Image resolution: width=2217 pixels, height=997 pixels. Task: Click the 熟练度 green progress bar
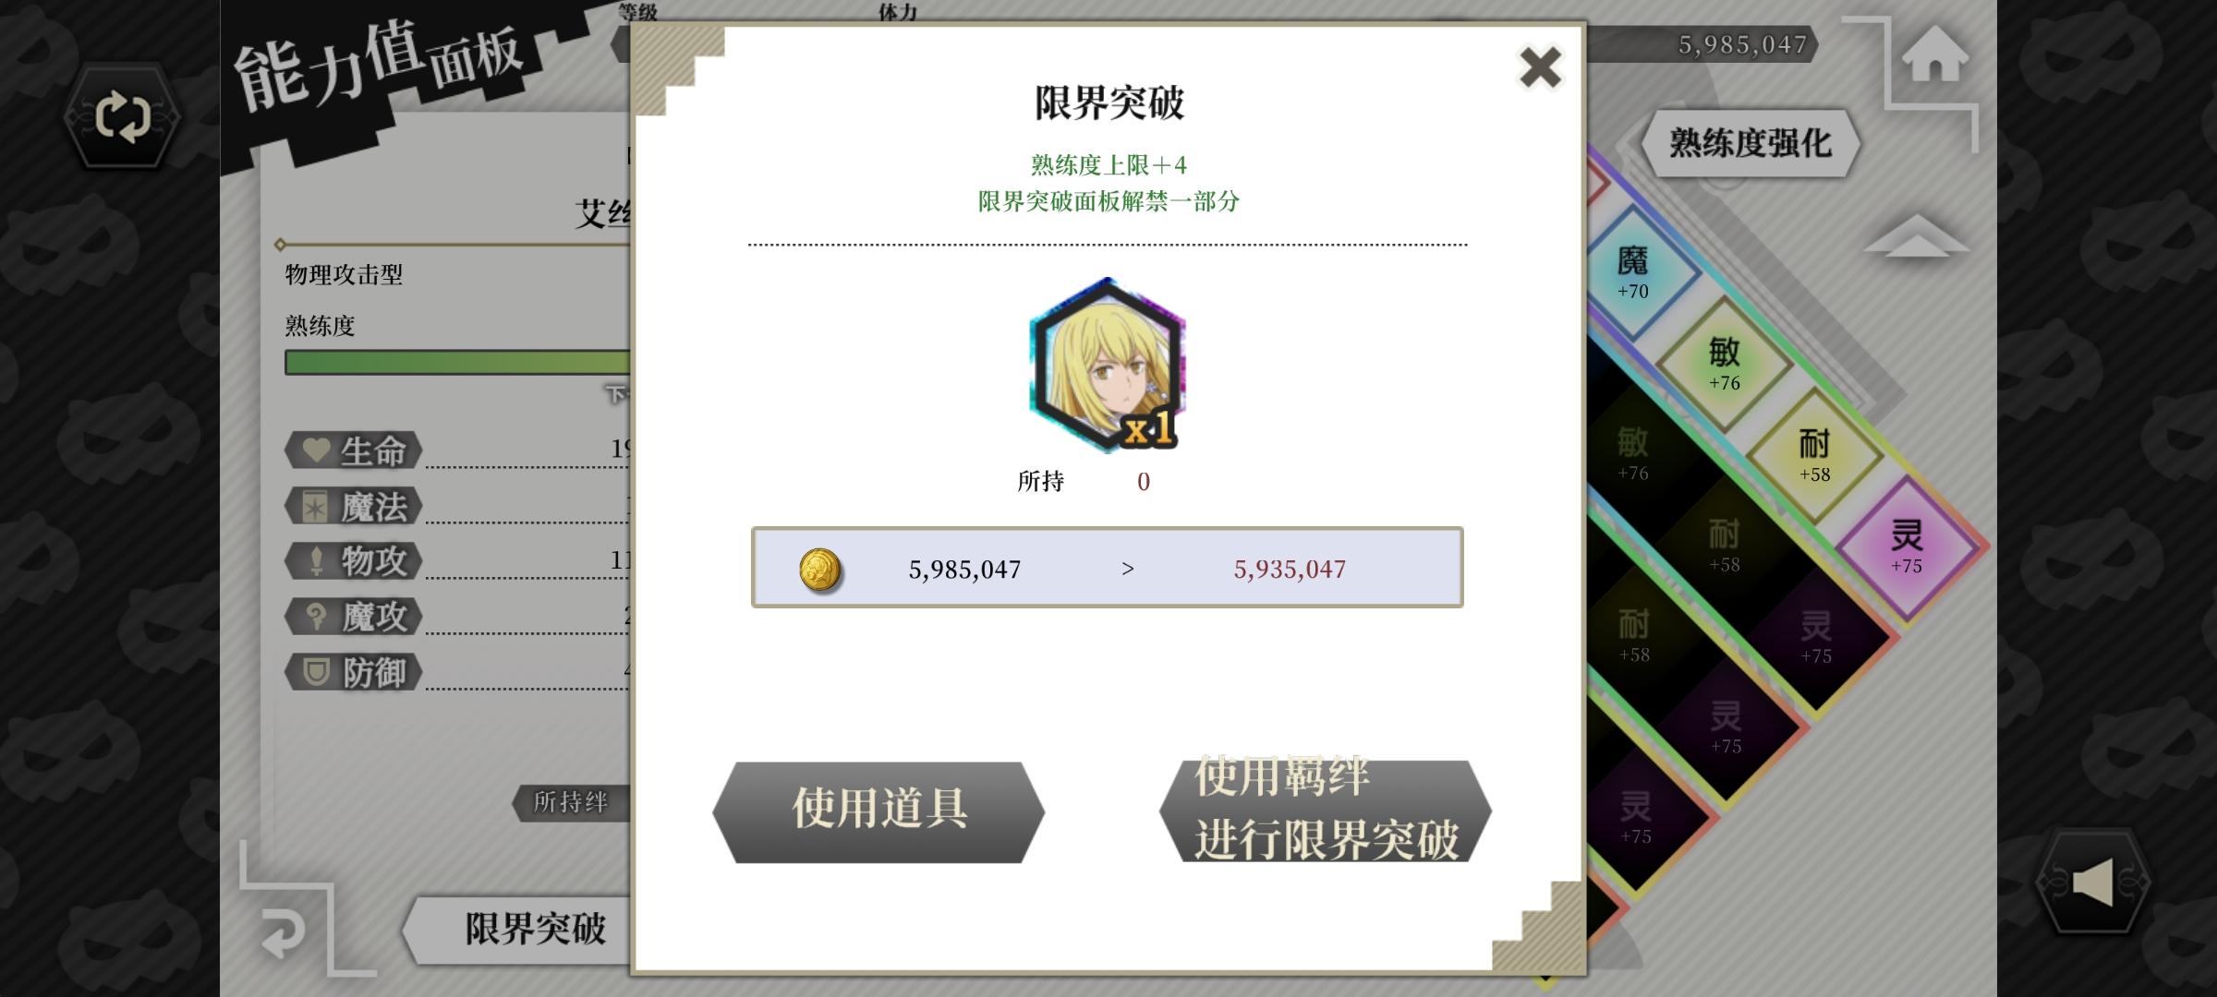(458, 362)
